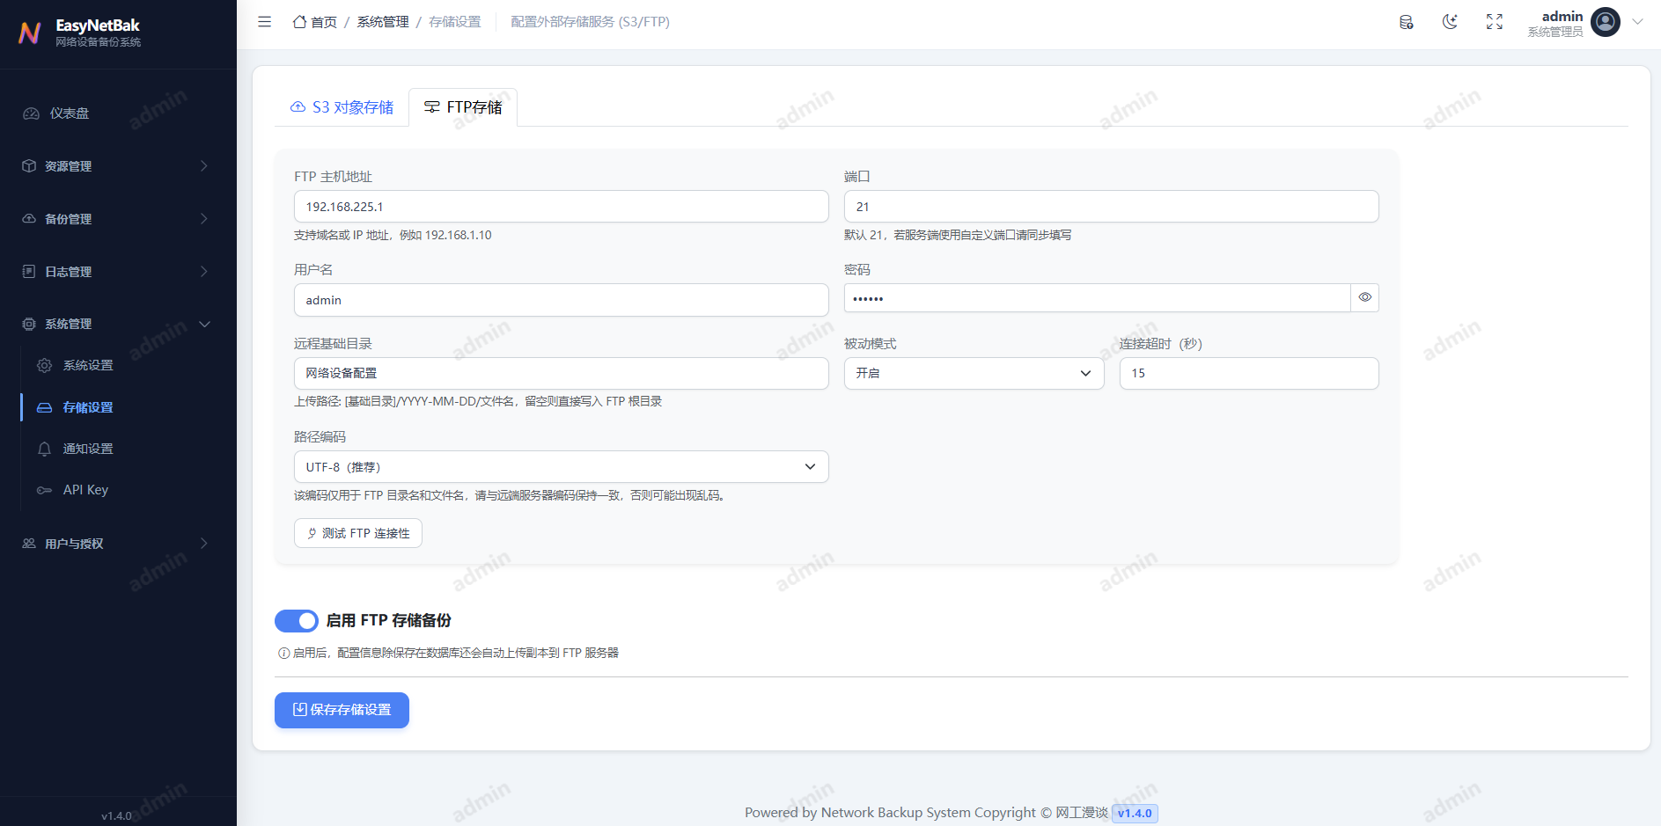
Task: Click the cube icon beside 资源管理
Action: point(29,166)
